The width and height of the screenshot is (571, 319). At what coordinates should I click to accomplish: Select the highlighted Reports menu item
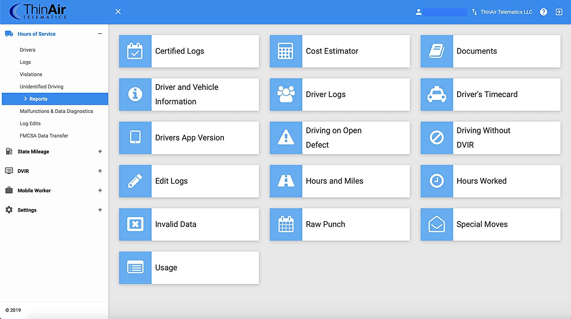[55, 99]
